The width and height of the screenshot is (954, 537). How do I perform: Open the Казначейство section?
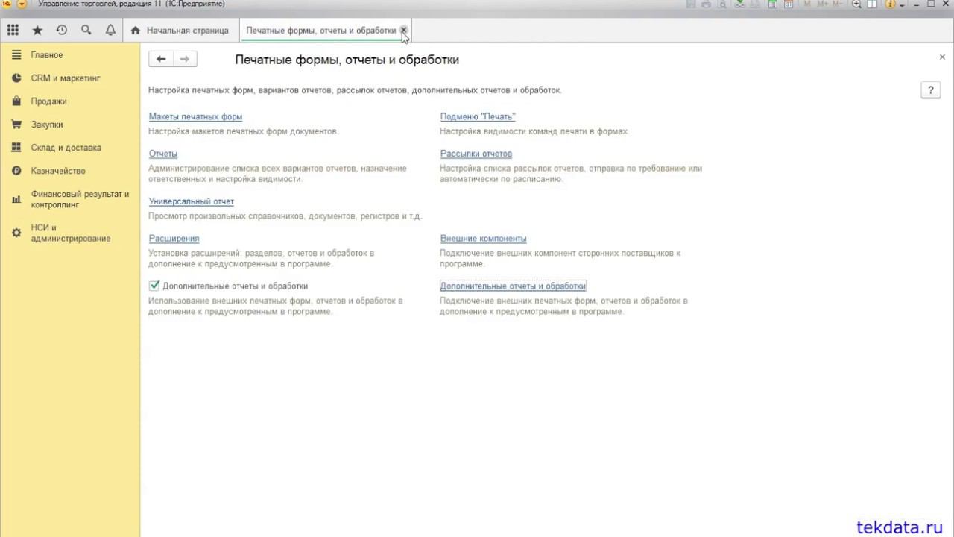tap(58, 171)
